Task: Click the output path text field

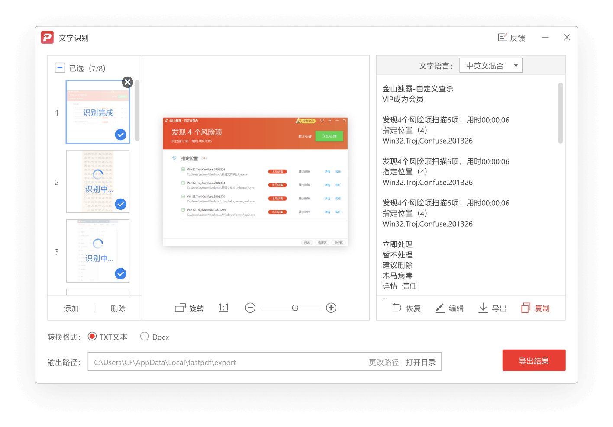Action: 225,362
